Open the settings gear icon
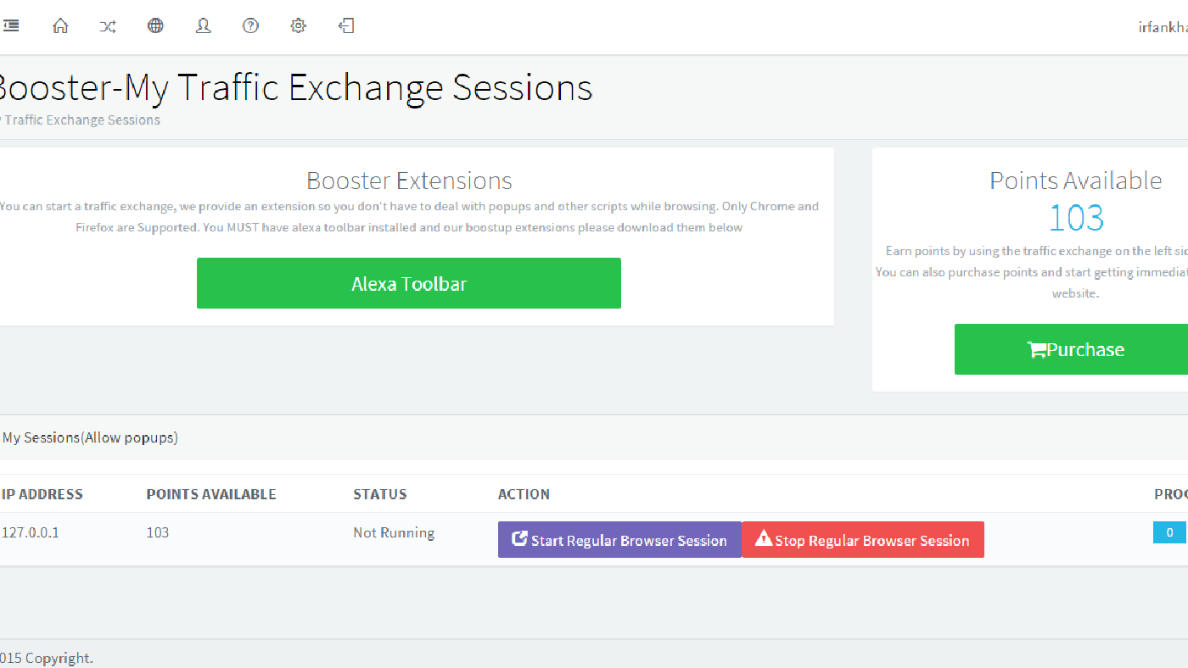This screenshot has width=1188, height=668. [298, 26]
